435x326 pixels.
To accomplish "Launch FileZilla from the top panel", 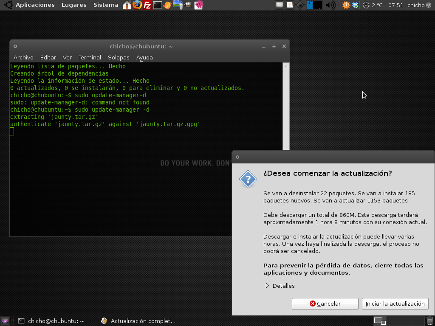I will (147, 5).
